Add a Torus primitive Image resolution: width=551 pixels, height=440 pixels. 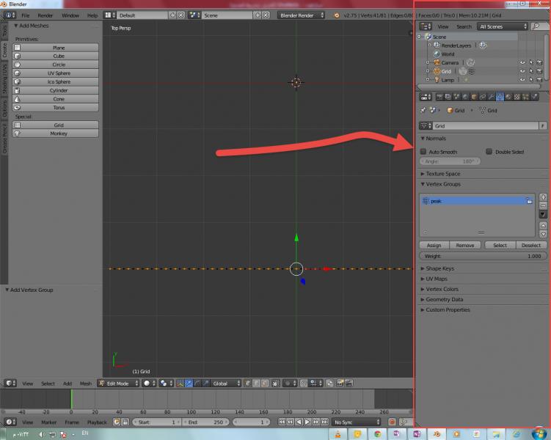pos(56,108)
